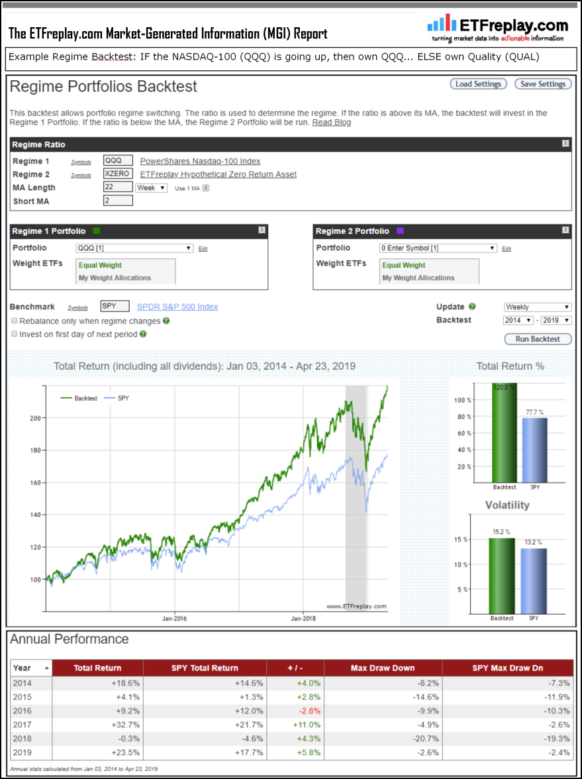Screen dimensions: 582x779
Task: Select My Weight Allocations in Regime 1 Portfolio
Action: pos(115,278)
